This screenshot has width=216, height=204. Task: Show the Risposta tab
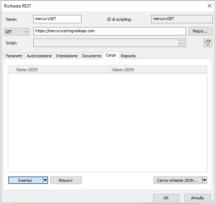(128, 56)
